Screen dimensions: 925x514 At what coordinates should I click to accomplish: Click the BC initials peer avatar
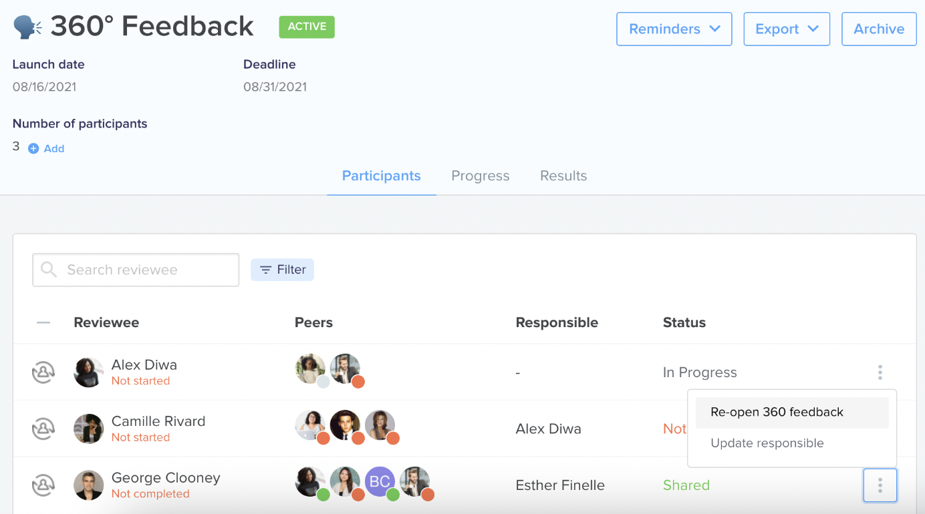(380, 482)
